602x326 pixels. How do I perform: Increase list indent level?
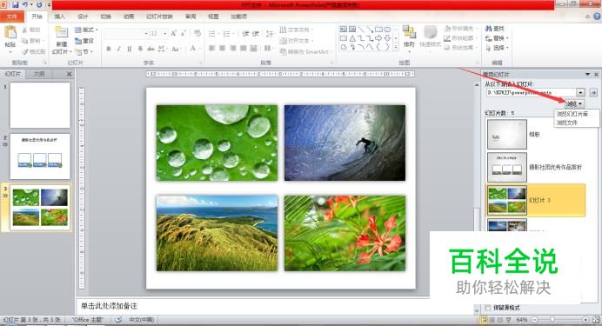click(x=256, y=34)
